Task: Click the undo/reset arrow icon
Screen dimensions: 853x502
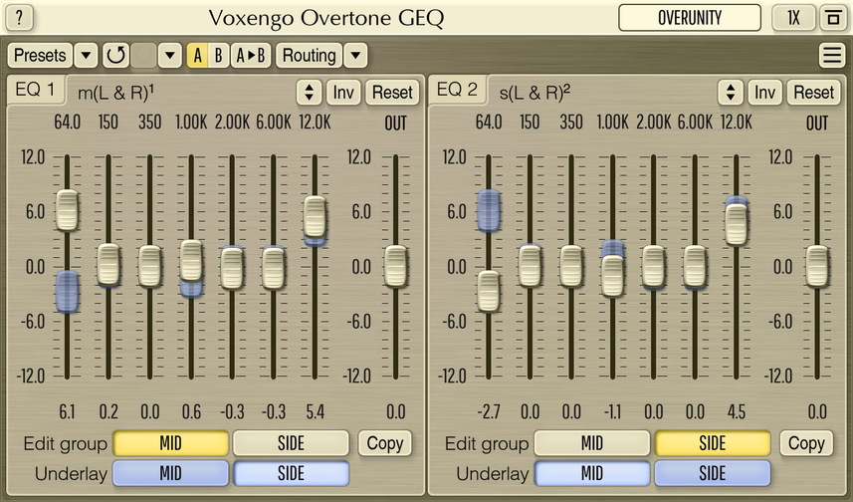Action: [116, 56]
